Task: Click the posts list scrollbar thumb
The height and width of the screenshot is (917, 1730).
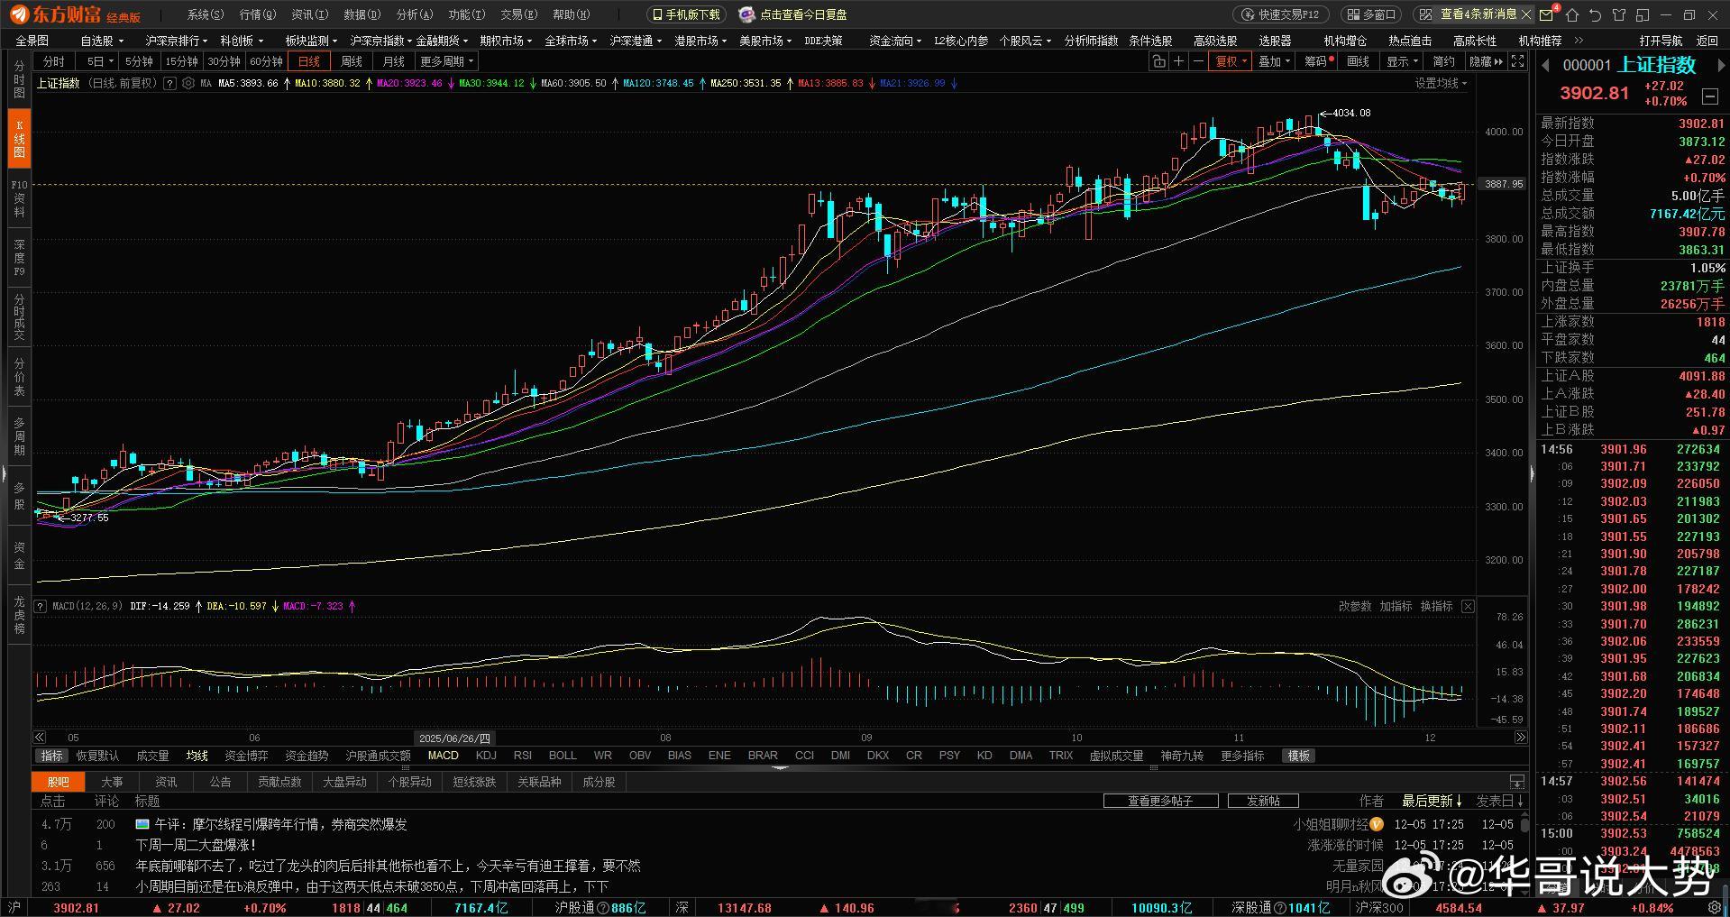Action: (x=1524, y=824)
